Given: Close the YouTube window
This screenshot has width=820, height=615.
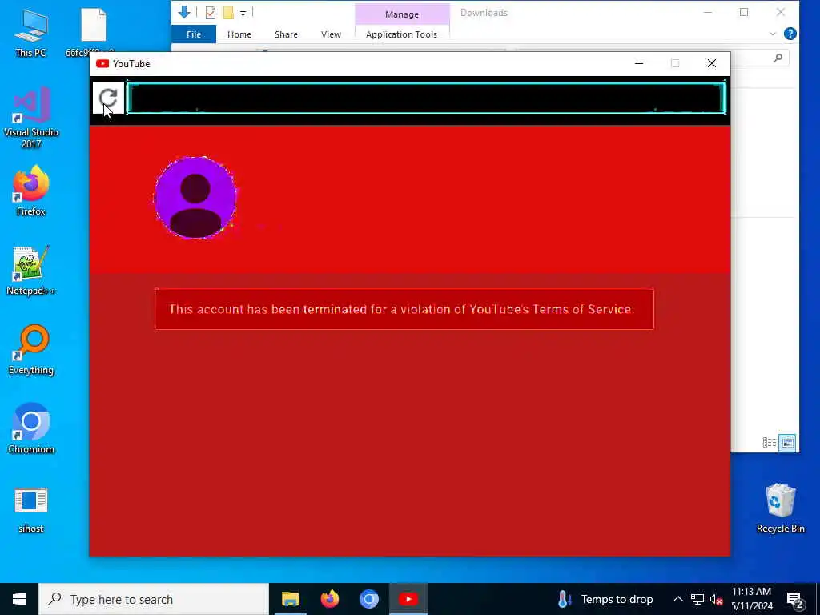Looking at the screenshot, I should click(x=712, y=64).
